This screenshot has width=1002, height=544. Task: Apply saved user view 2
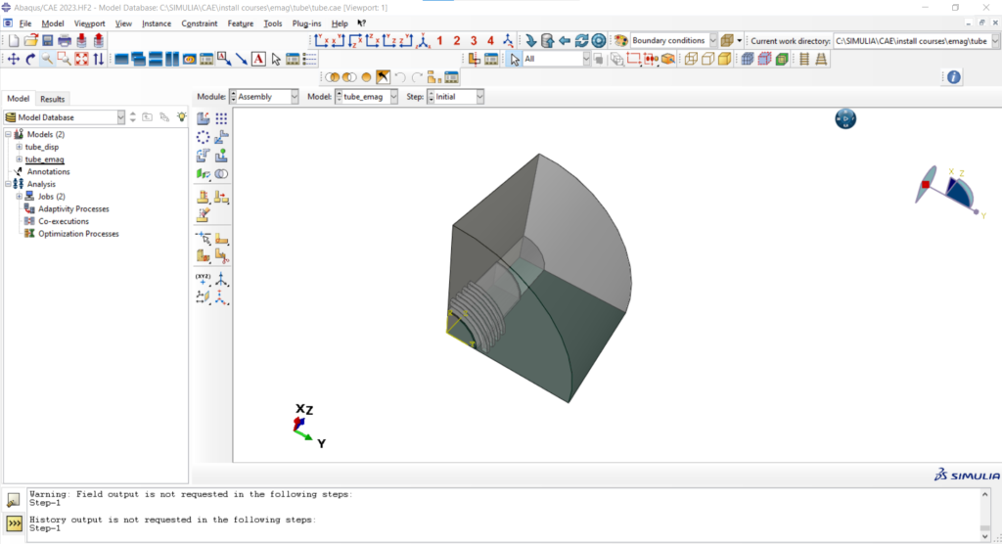pyautogui.click(x=457, y=41)
